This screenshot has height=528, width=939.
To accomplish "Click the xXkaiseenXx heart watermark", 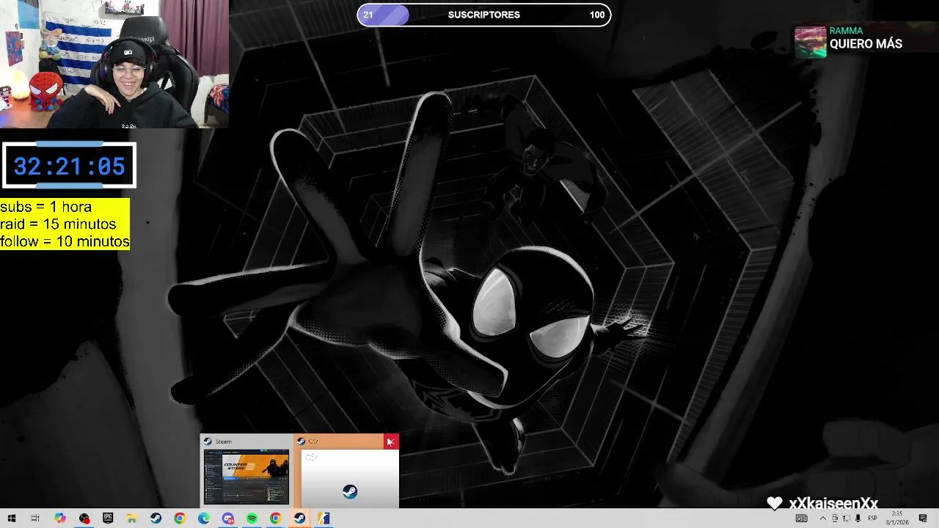I will click(822, 503).
